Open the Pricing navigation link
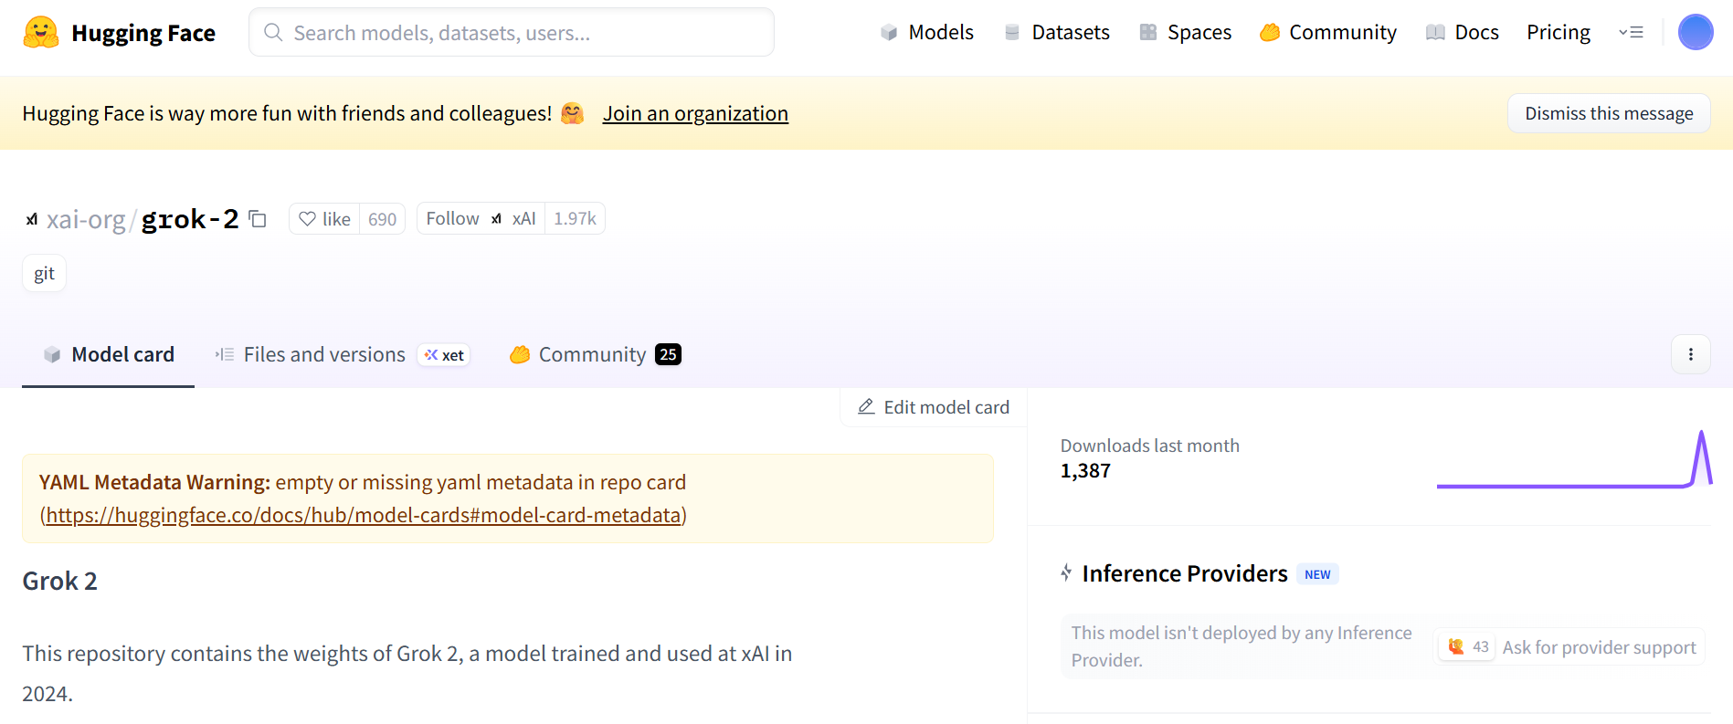The height and width of the screenshot is (724, 1733). coord(1559,33)
